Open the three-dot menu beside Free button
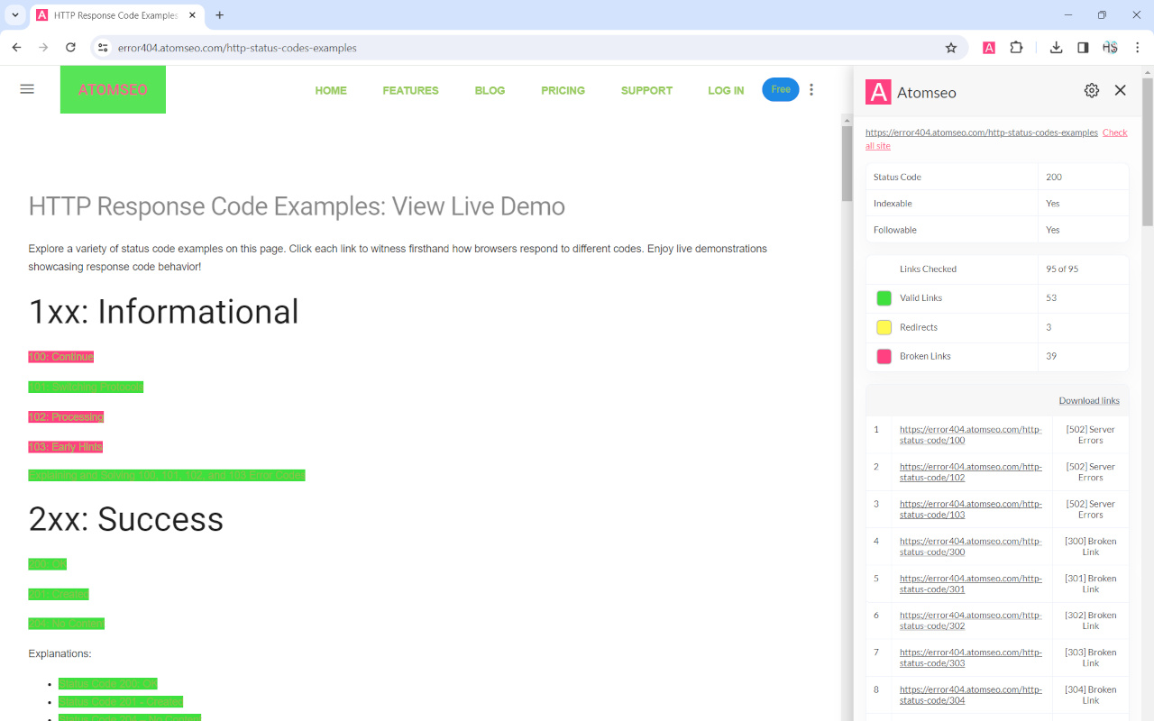Screen dimensions: 1154x721 811,90
